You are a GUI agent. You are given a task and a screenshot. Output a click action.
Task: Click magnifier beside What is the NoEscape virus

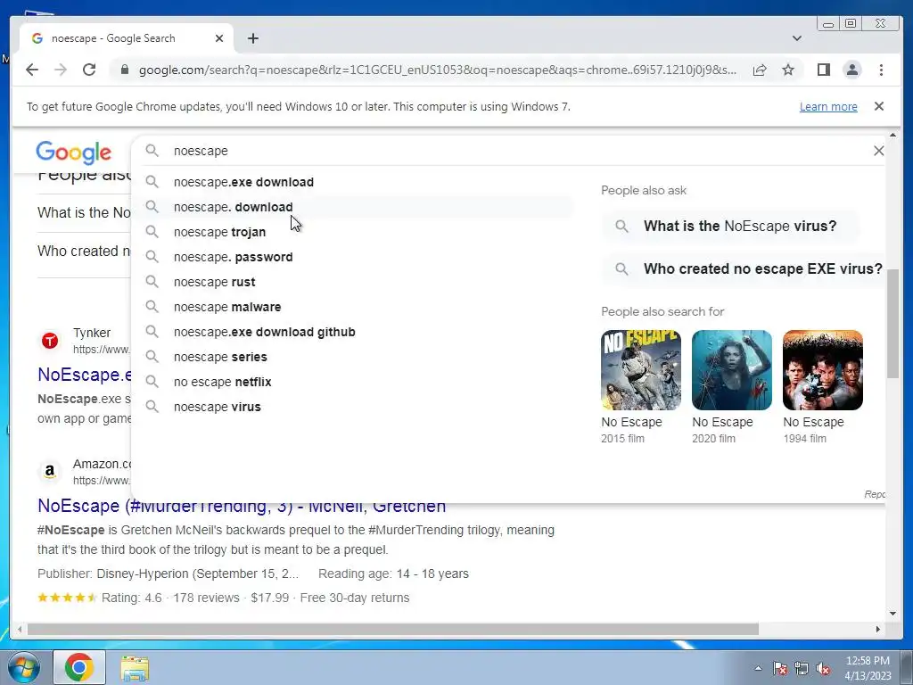621,226
